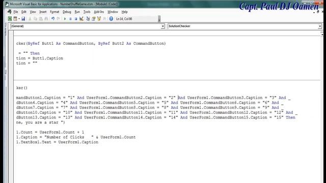326x183 pixels.
Task: Click the line ending with 'you are a star'
Action: pyautogui.click(x=41, y=123)
